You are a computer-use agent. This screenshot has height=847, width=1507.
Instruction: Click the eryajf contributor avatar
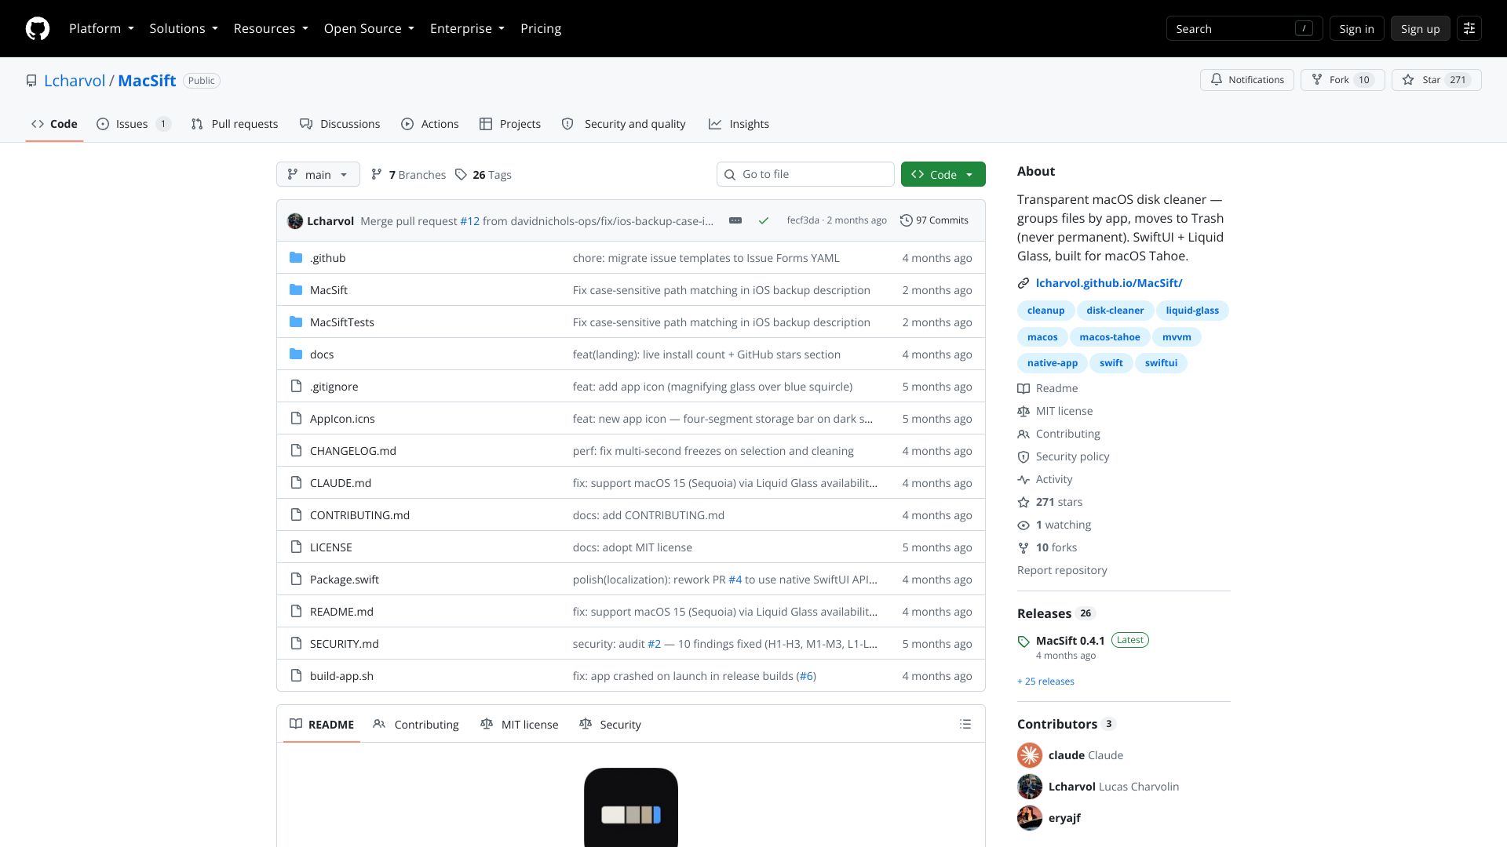click(x=1030, y=818)
